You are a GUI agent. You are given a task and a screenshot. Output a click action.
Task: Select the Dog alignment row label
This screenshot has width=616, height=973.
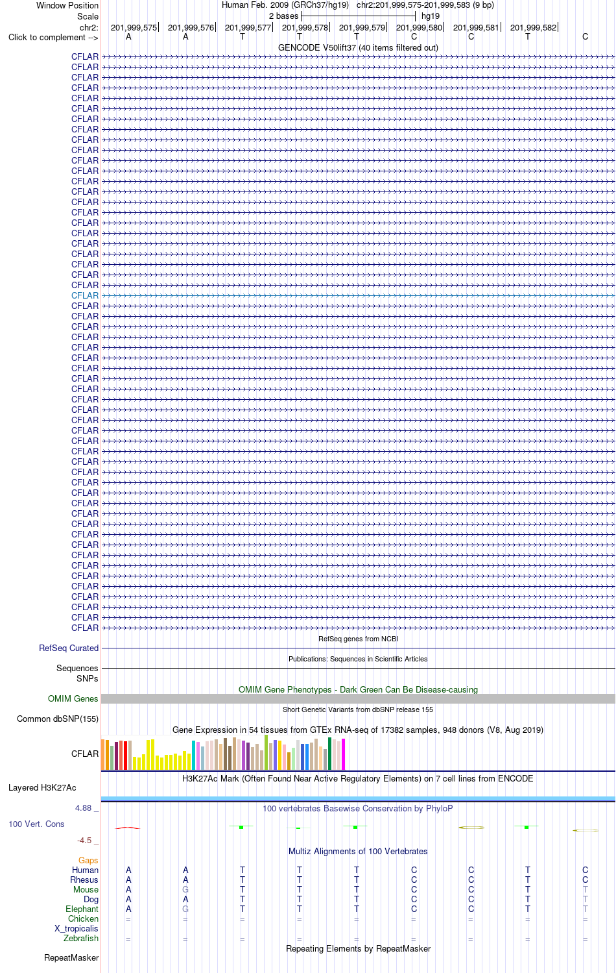coord(91,899)
